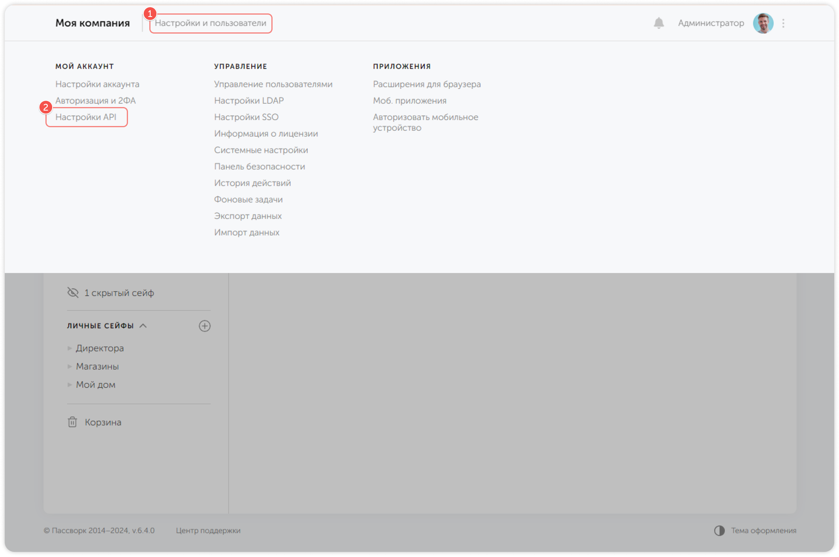Show the hidden safe via eye icon
Viewport: 839px width, 557px height.
pyautogui.click(x=73, y=292)
